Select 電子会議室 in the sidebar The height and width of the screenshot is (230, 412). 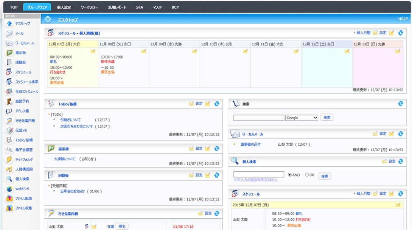23,150
